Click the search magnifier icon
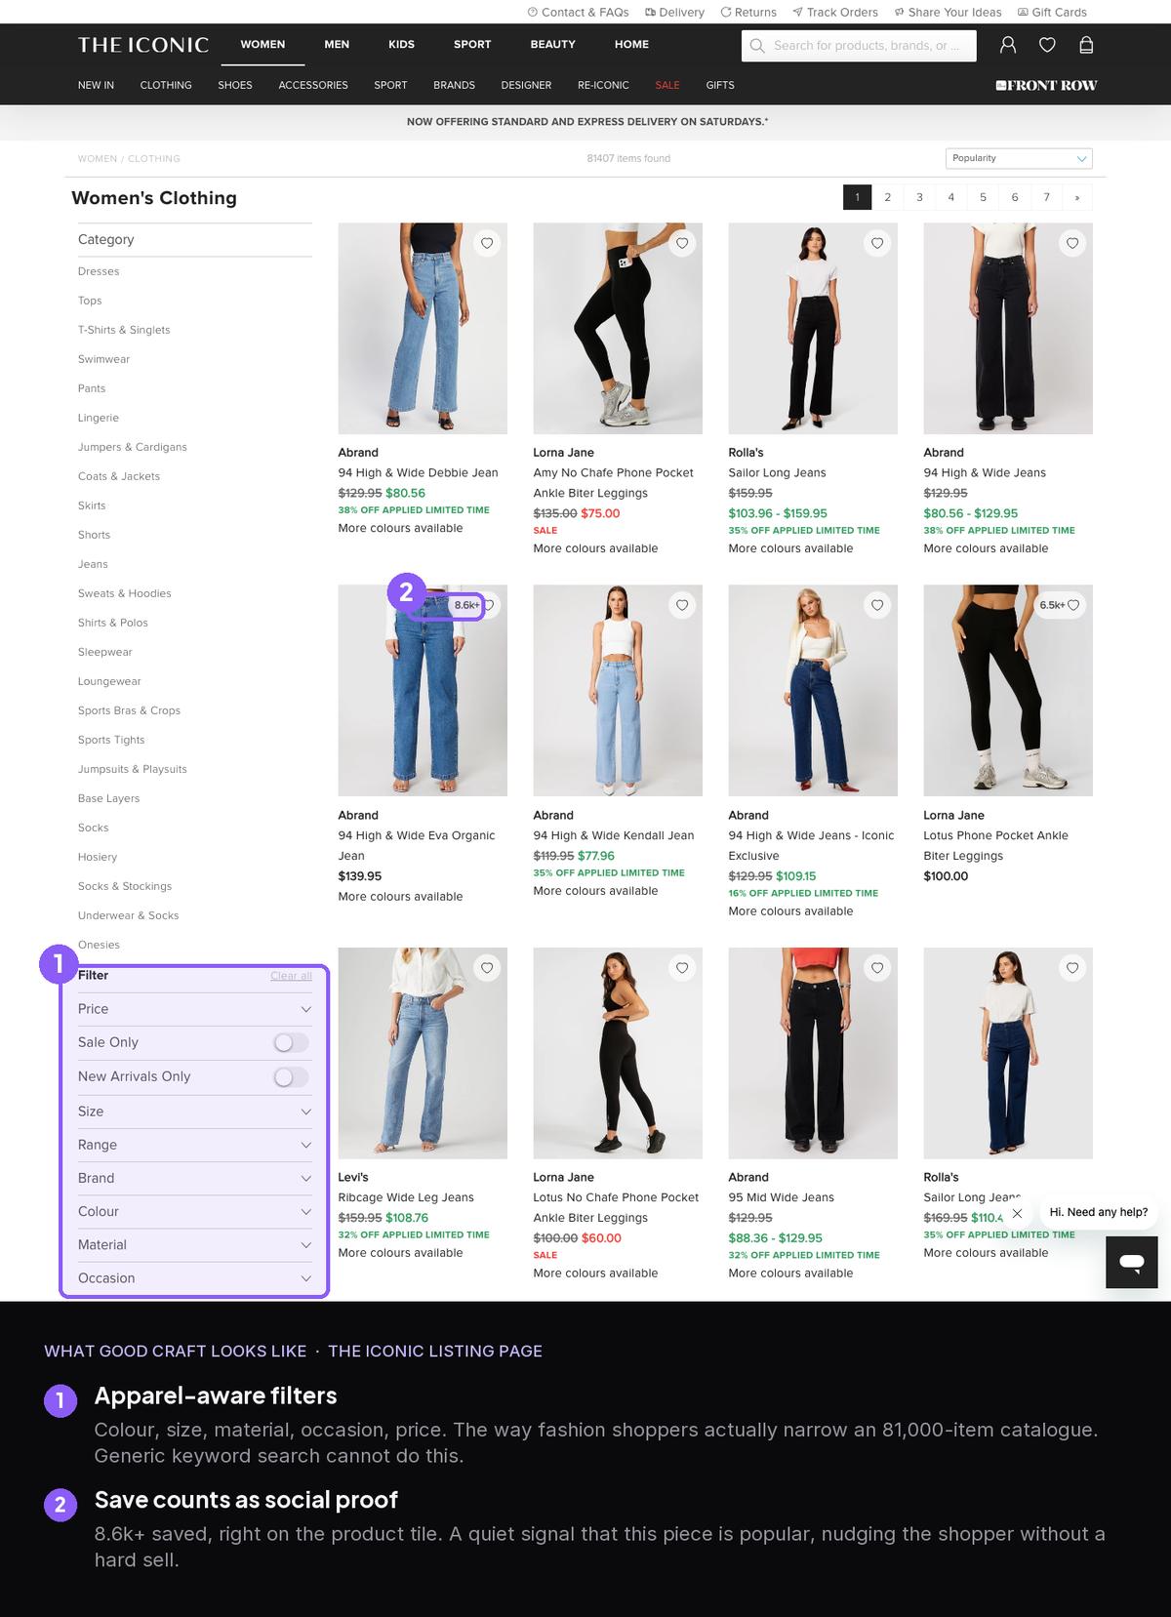1171x1617 pixels. 757,46
